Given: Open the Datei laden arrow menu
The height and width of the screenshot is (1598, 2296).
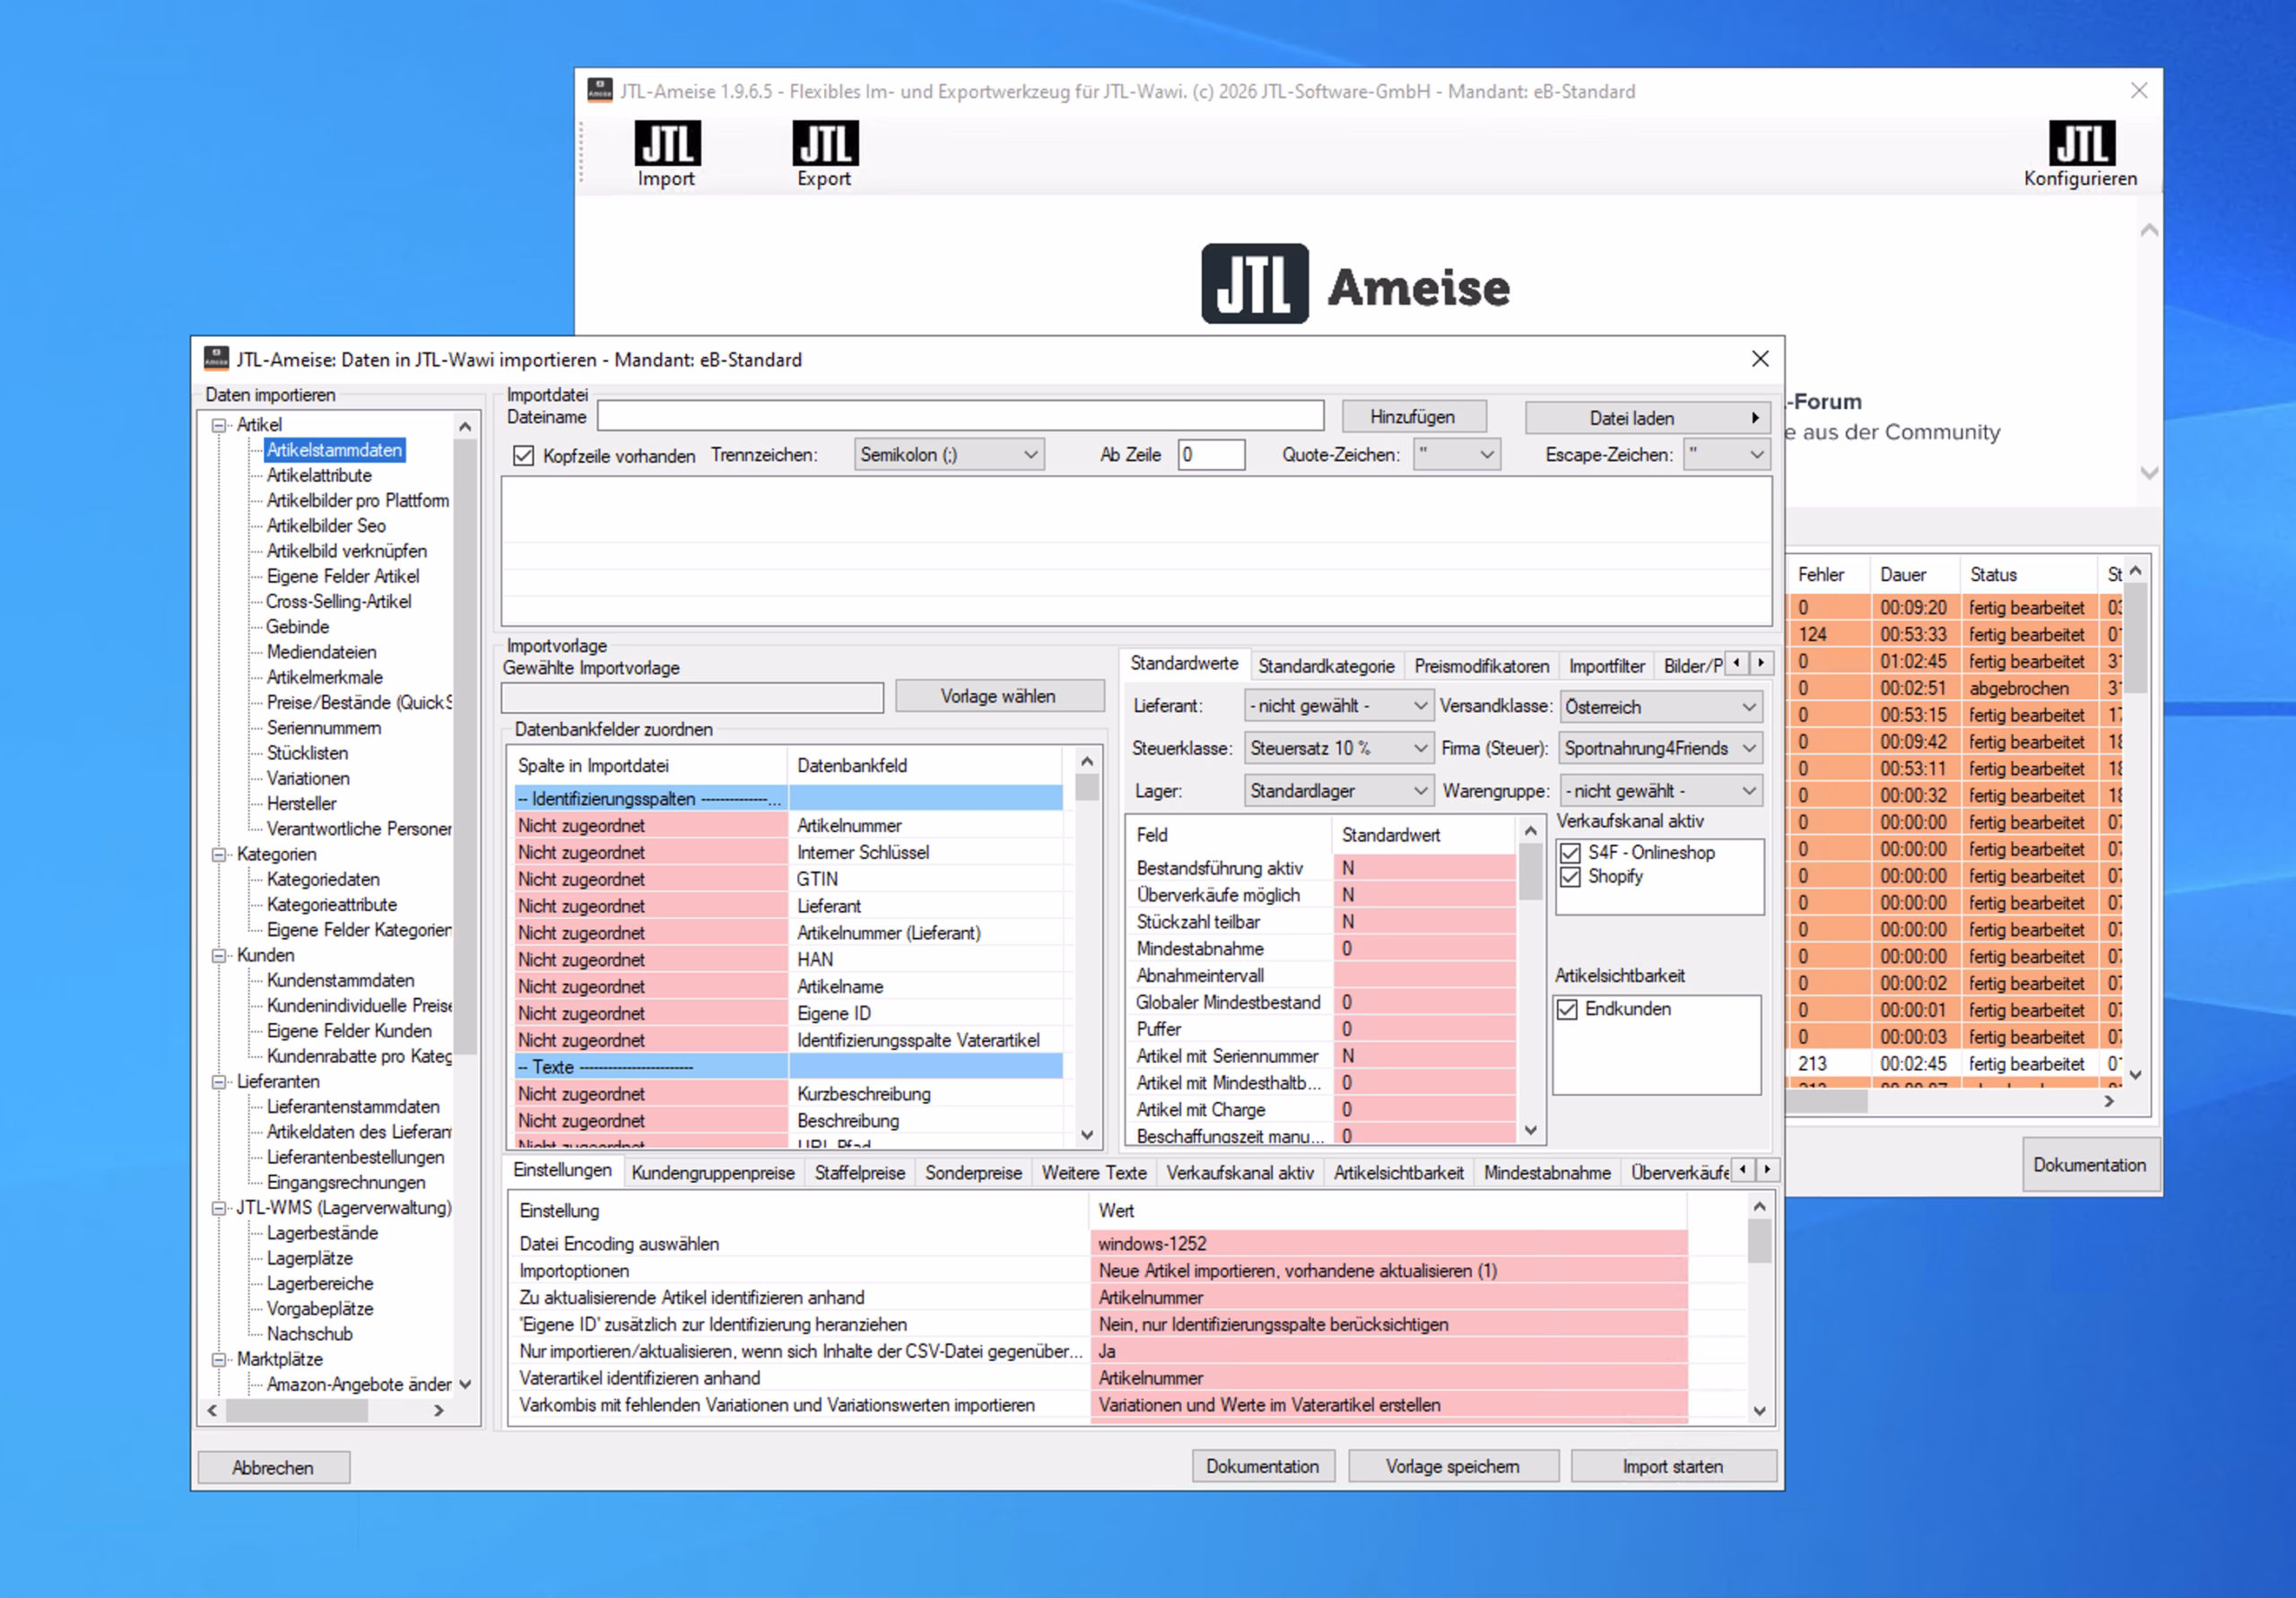Looking at the screenshot, I should [1755, 418].
